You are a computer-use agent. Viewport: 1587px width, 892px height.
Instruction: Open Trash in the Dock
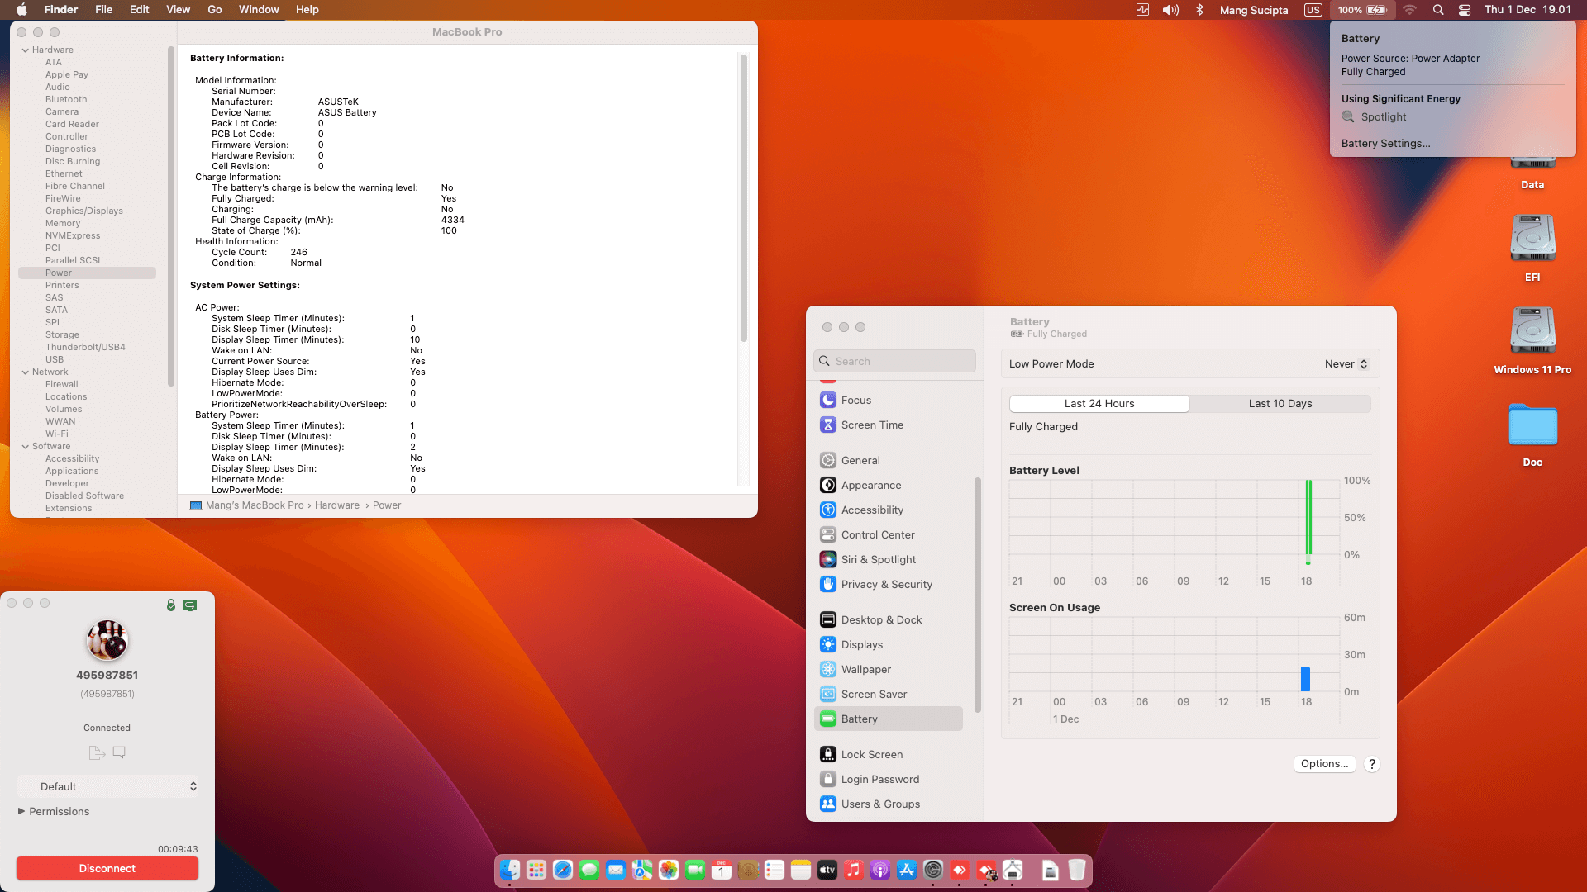(x=1077, y=870)
